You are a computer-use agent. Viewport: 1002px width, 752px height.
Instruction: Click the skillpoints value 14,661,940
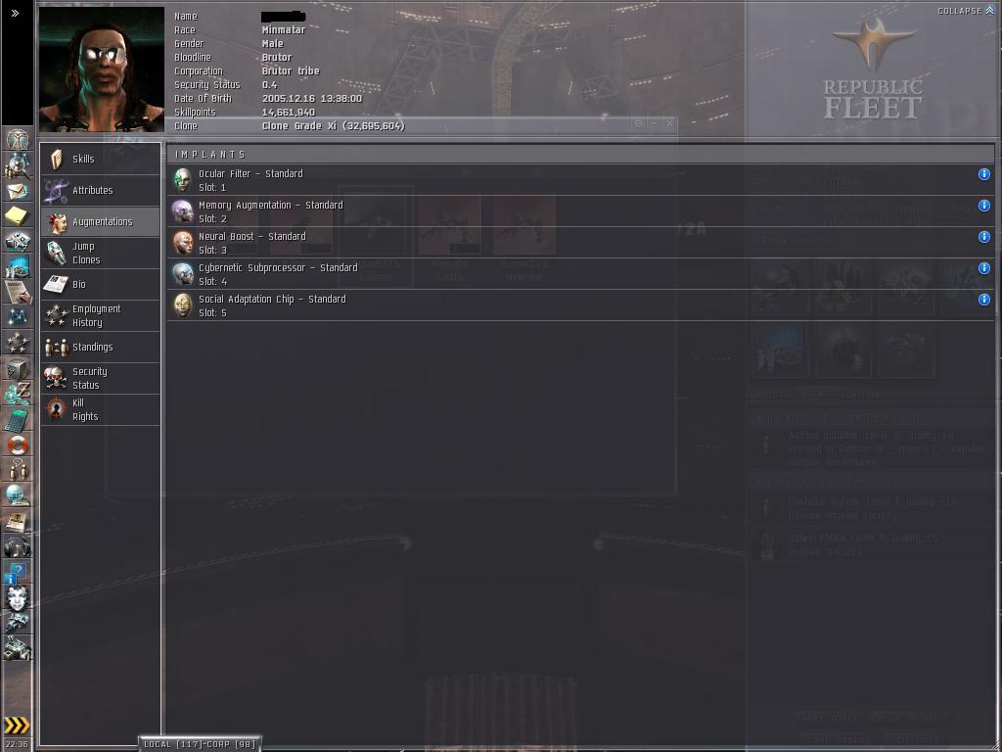(289, 112)
